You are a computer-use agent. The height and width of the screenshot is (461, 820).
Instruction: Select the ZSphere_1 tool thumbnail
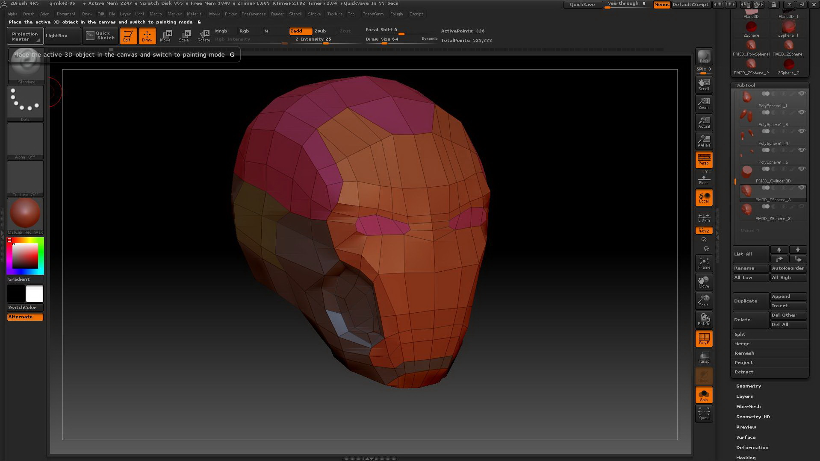788,29
